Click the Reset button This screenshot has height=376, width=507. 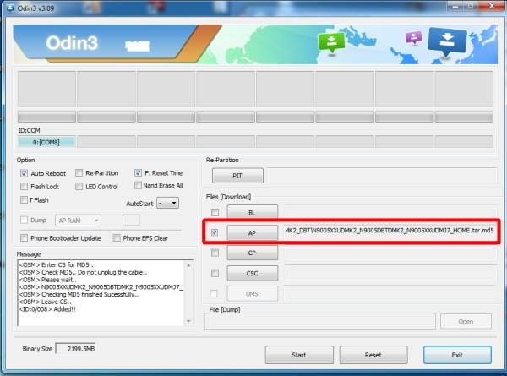point(373,355)
